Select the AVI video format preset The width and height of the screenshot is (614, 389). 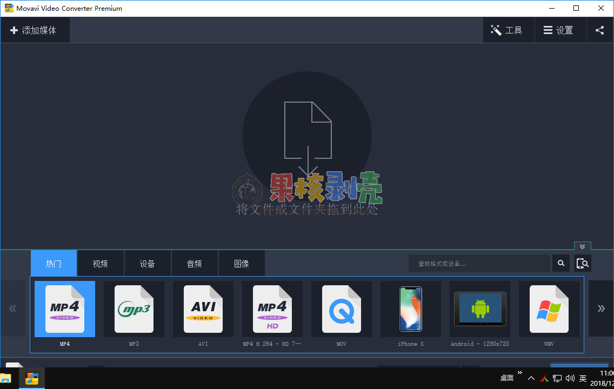click(x=203, y=309)
